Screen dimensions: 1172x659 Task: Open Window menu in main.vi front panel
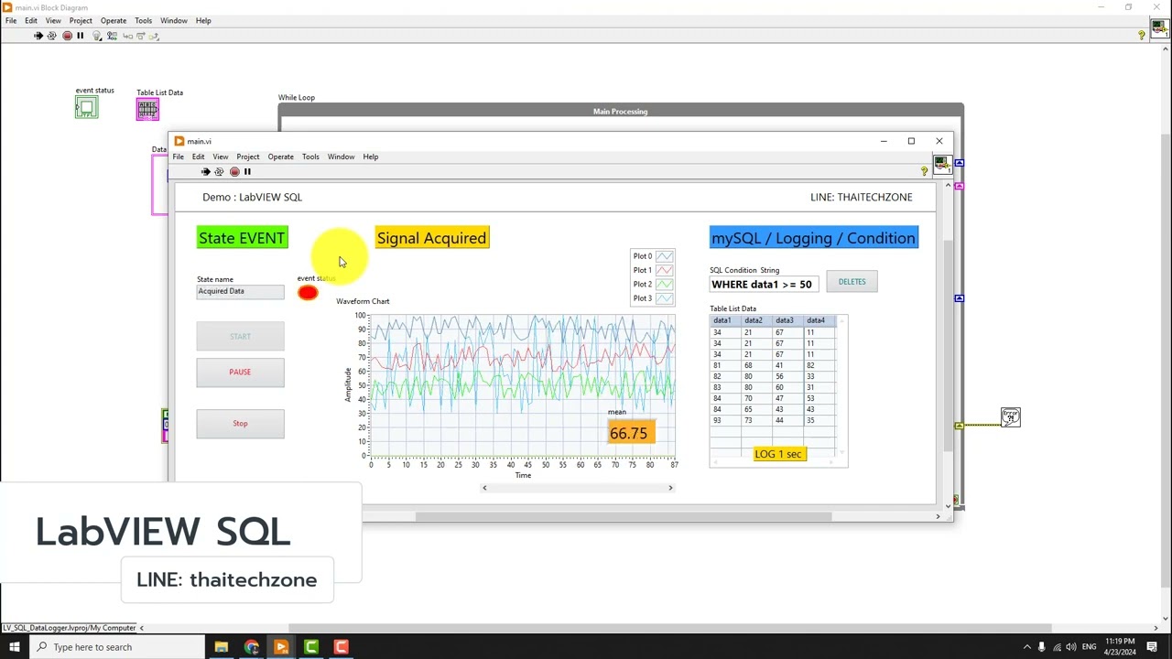(342, 157)
